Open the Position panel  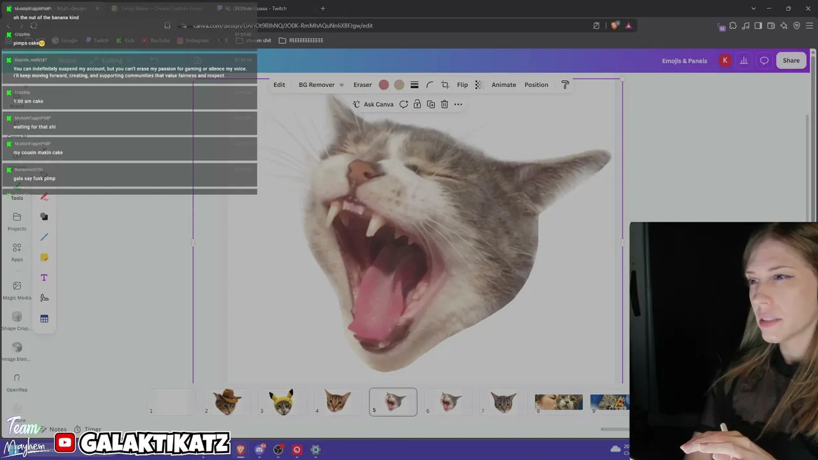(x=536, y=85)
